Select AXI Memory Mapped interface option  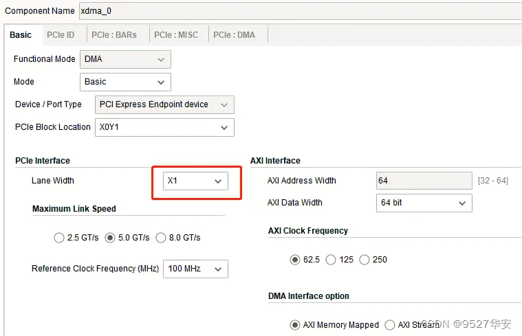click(x=296, y=325)
